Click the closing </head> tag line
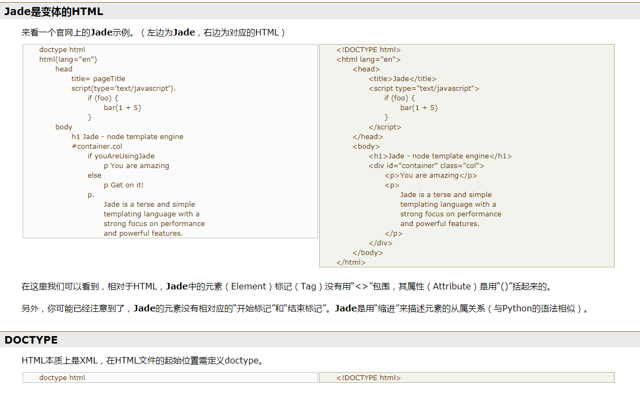The image size is (640, 393). pyautogui.click(x=368, y=137)
